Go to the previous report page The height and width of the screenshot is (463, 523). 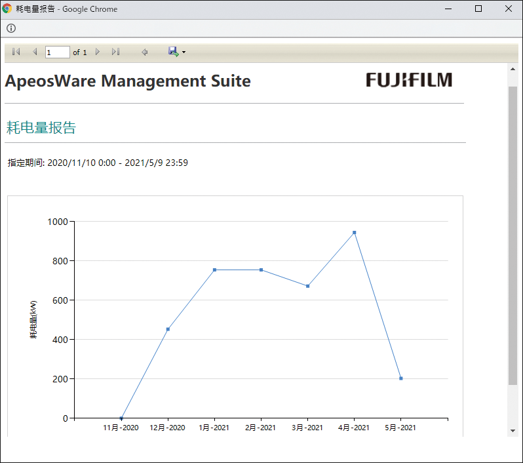(35, 52)
